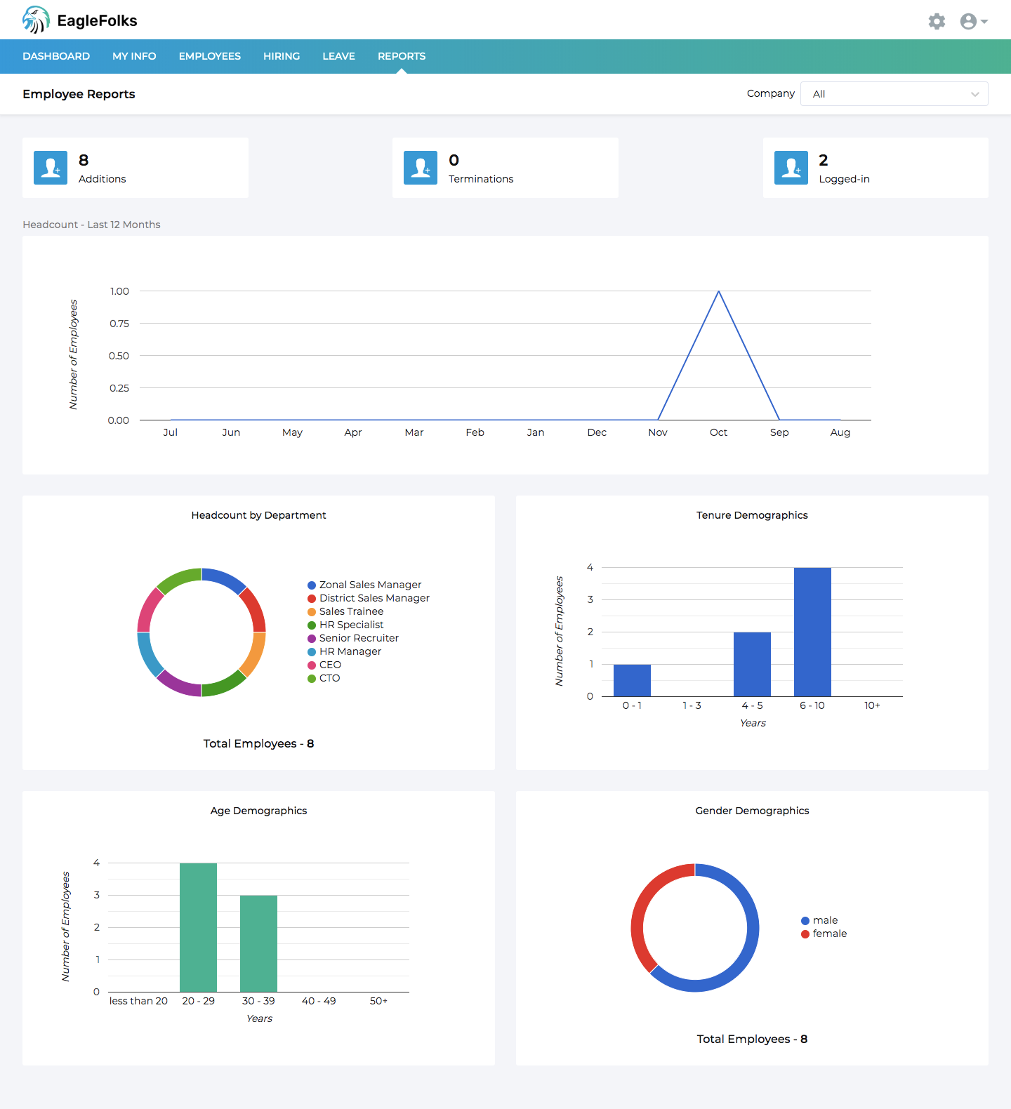Click the 50+ age axis label
Viewport: 1011px width, 1109px height.
click(378, 1001)
